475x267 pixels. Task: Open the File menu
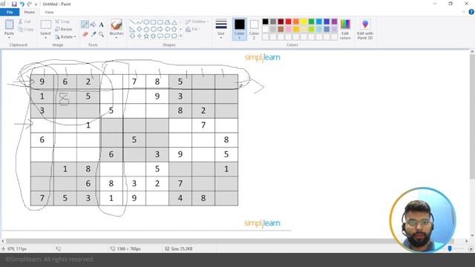[x=10, y=12]
